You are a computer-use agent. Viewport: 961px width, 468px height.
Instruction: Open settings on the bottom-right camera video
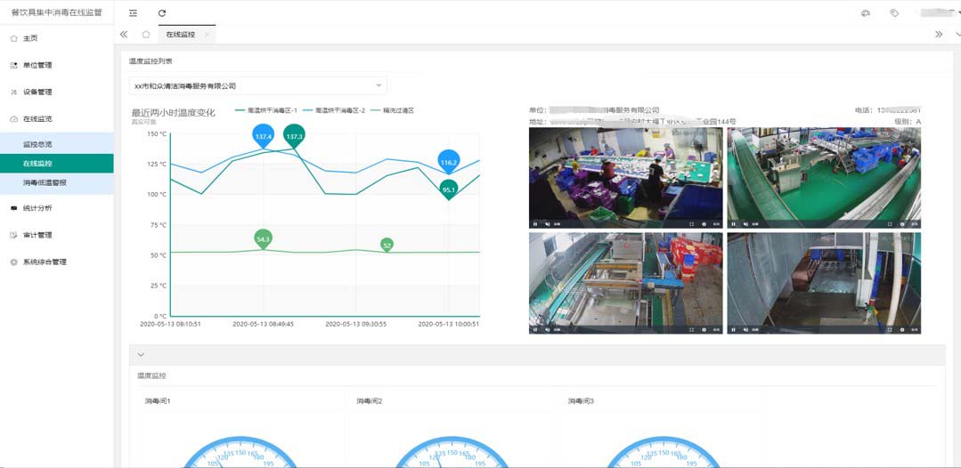point(902,329)
